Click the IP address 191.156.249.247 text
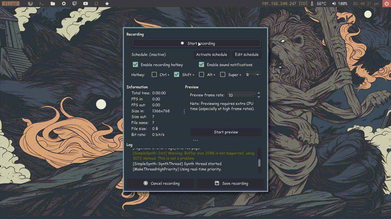 point(279,4)
